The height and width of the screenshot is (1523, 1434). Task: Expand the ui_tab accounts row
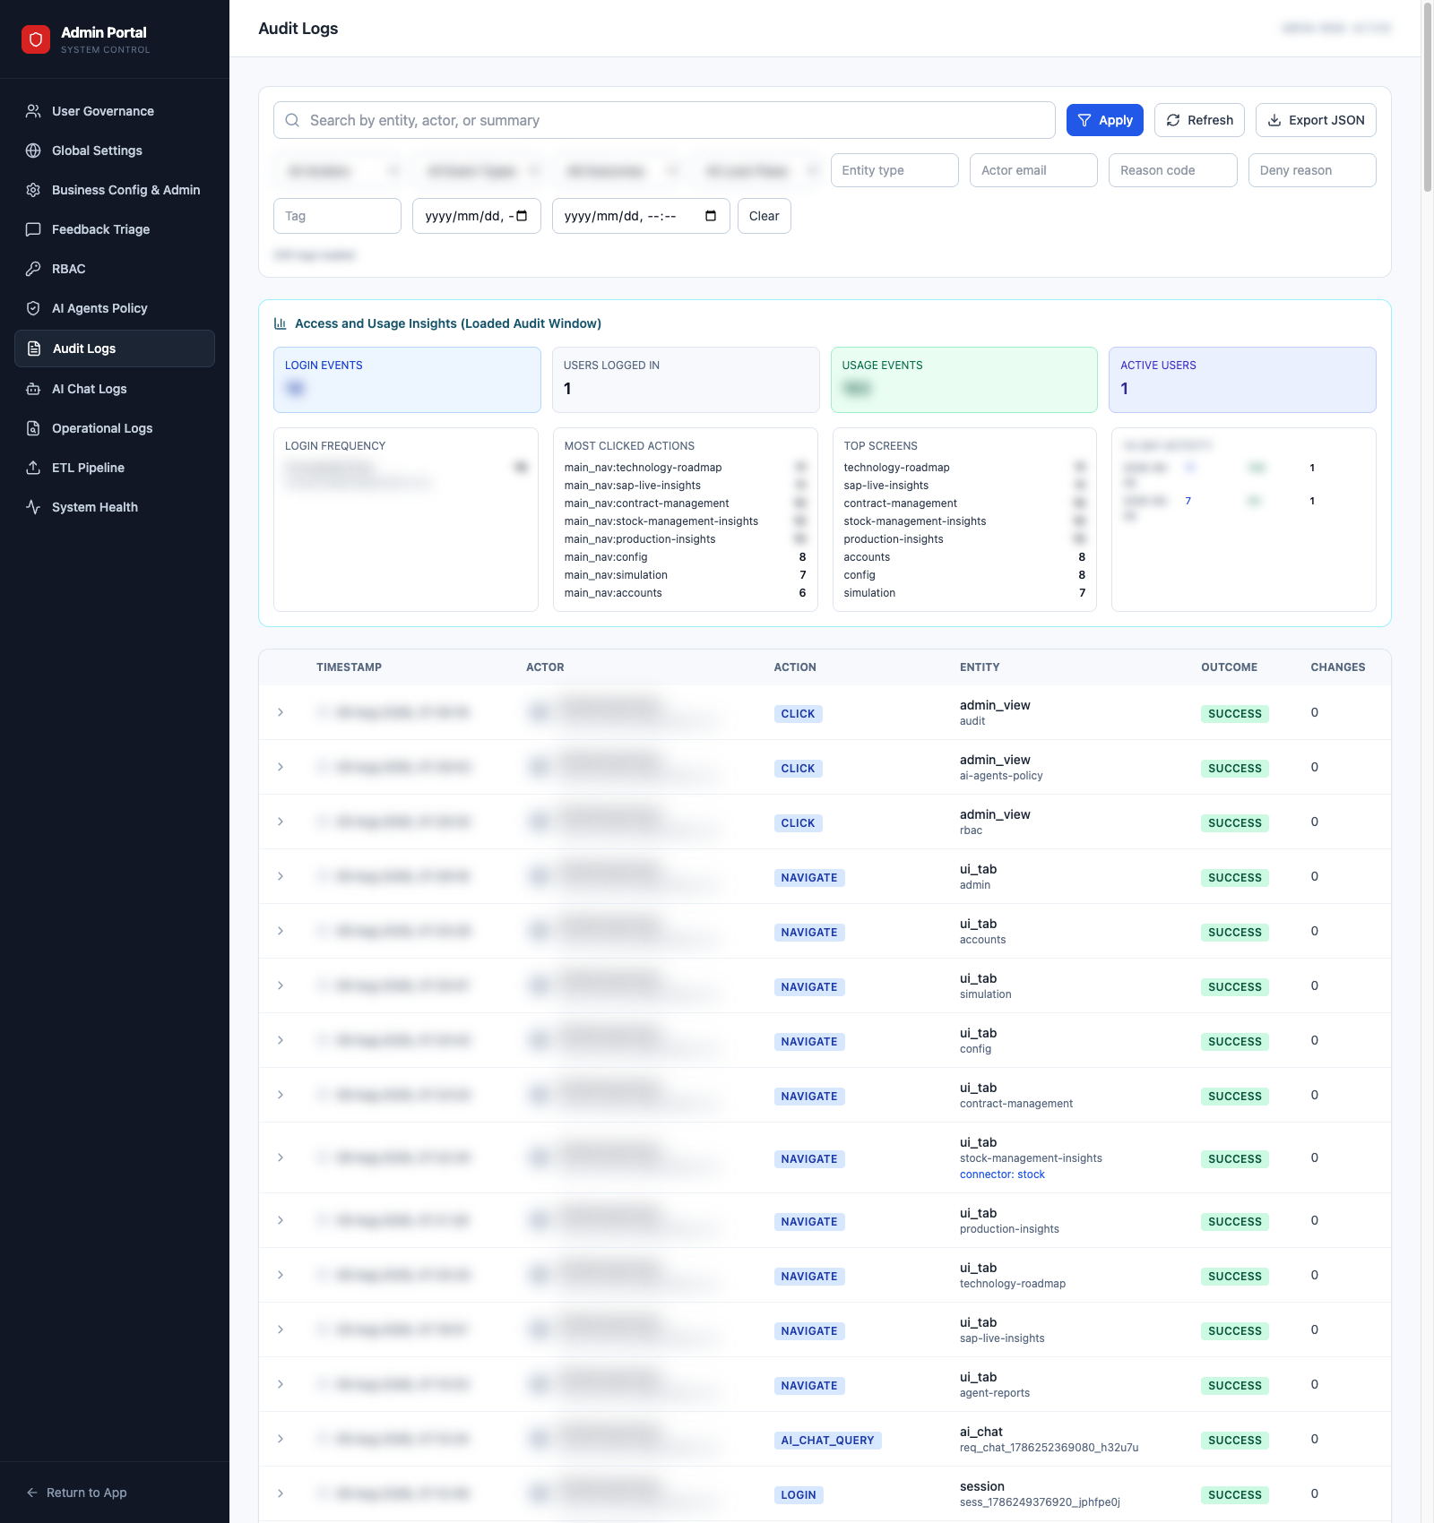(281, 931)
